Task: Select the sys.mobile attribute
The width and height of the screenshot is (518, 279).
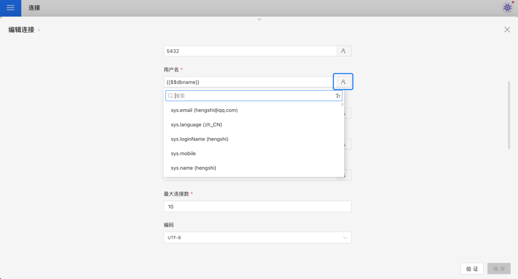Action: [183, 154]
